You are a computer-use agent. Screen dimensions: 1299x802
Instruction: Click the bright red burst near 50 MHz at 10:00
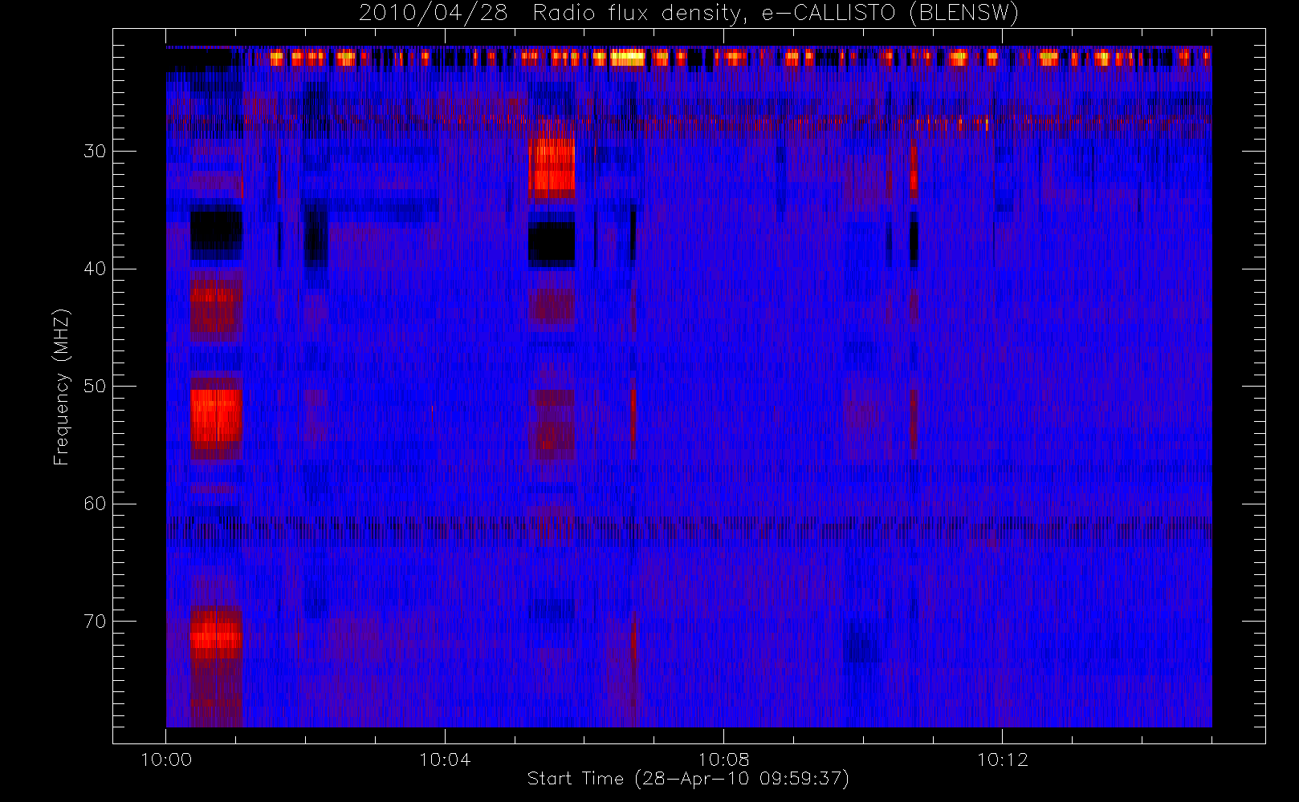(x=216, y=415)
